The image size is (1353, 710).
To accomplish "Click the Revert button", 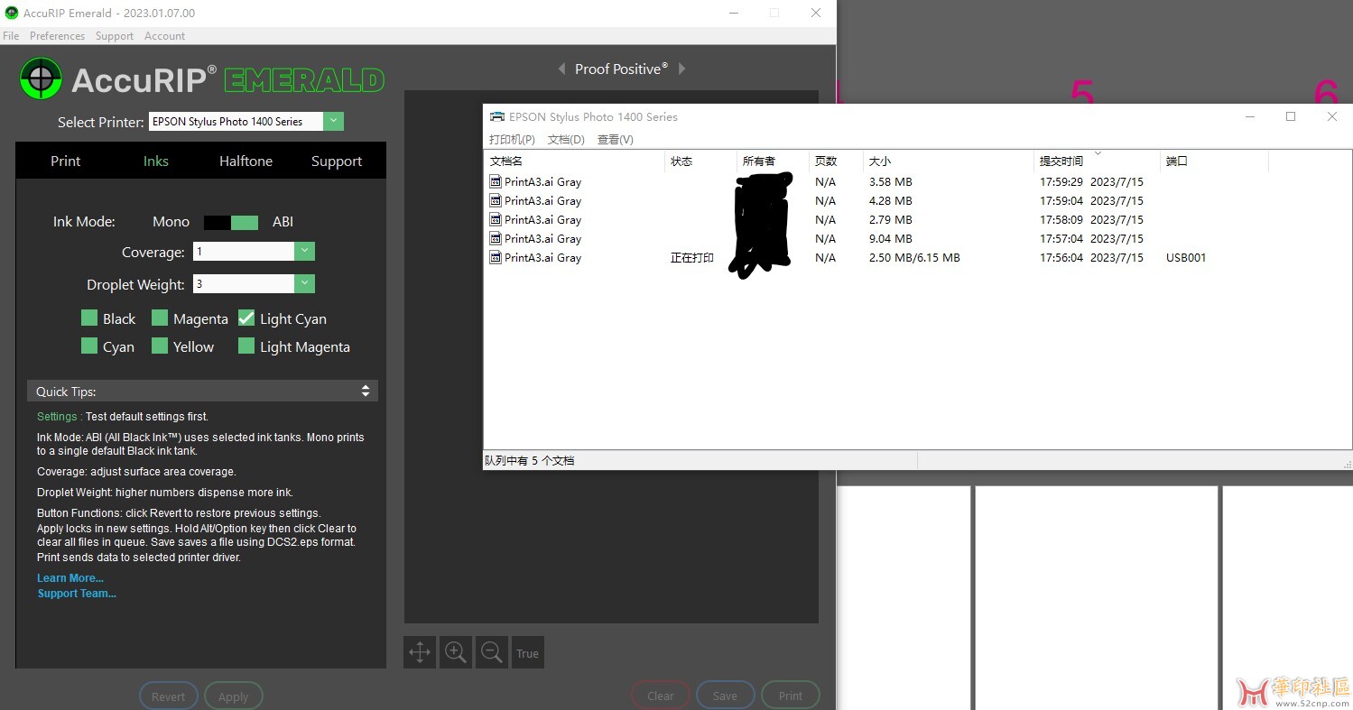I will pos(168,696).
